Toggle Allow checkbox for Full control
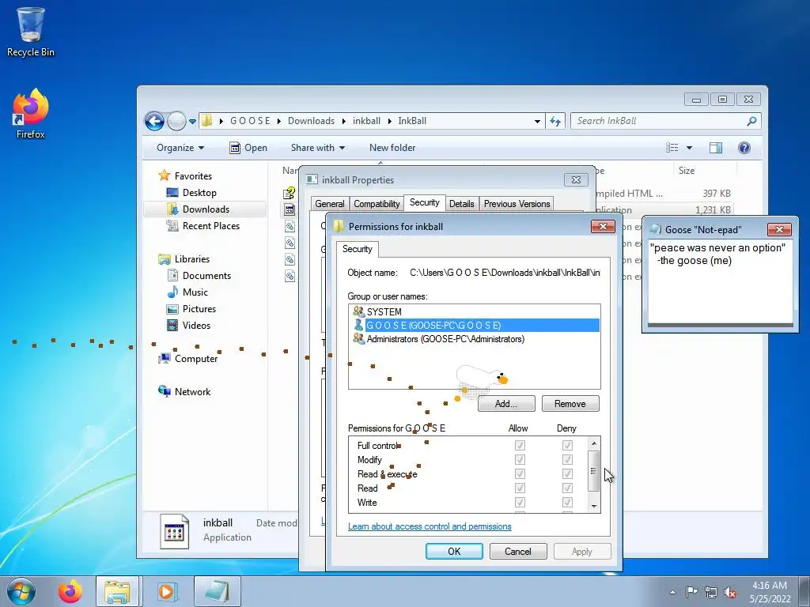 (520, 445)
